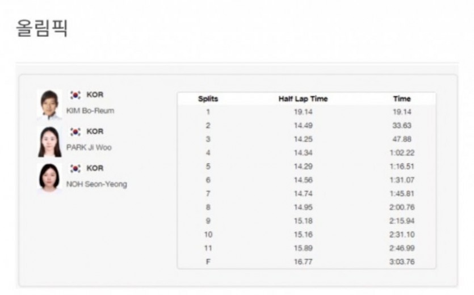Viewport: 474px width, 295px height.
Task: Click the Korean flag beside NOH Seon-Yeong
Action: click(75, 168)
